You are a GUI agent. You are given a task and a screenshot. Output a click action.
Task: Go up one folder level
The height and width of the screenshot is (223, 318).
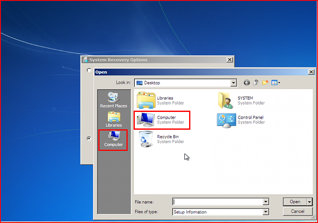coord(256,83)
